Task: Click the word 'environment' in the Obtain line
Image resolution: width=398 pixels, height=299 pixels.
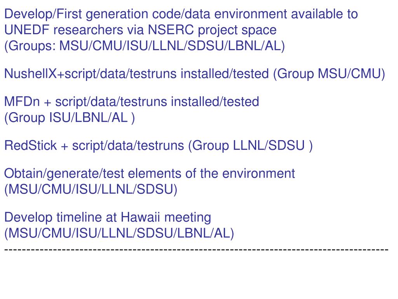Action: [x=258, y=174]
